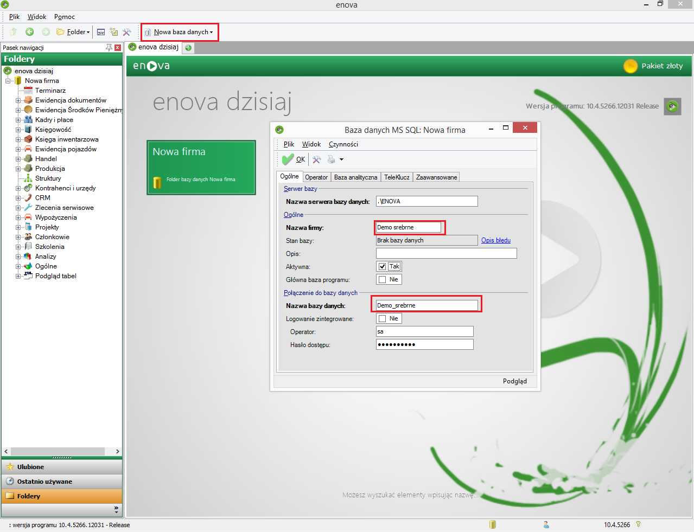694x532 pixels.
Task: Switch to the Baza analityczna tab
Action: click(x=355, y=177)
